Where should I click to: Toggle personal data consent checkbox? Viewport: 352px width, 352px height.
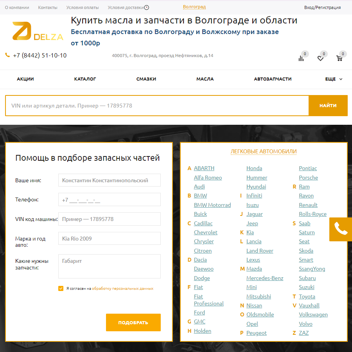61,288
